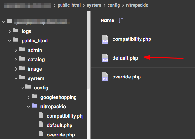Viewport: 195px width, 139px height.
Task: Click the nitropackio folder icon in tree
Action: coord(34,106)
